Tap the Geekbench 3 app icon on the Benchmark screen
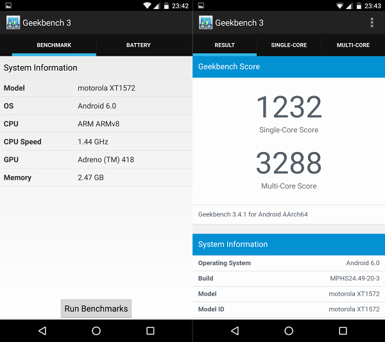The width and height of the screenshot is (385, 342). [13, 22]
